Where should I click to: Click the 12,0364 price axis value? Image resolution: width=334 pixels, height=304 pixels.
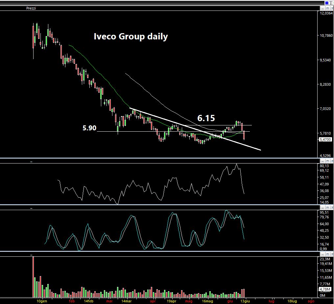326,13
